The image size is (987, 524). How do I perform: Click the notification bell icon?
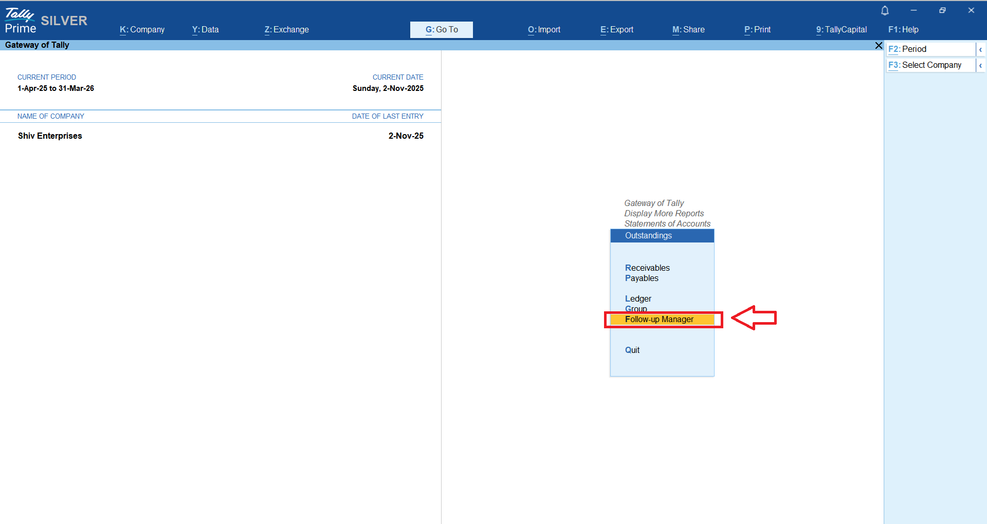point(885,11)
